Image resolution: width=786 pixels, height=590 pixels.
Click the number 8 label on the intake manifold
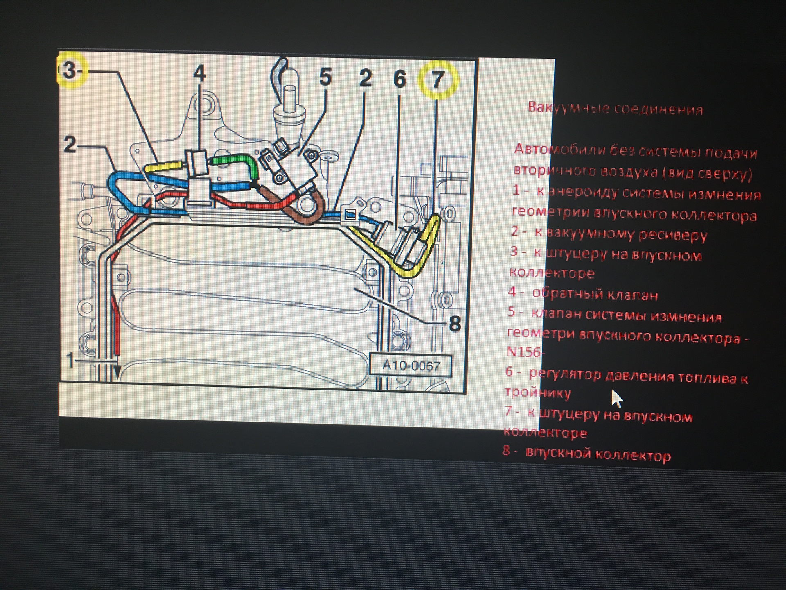point(455,324)
